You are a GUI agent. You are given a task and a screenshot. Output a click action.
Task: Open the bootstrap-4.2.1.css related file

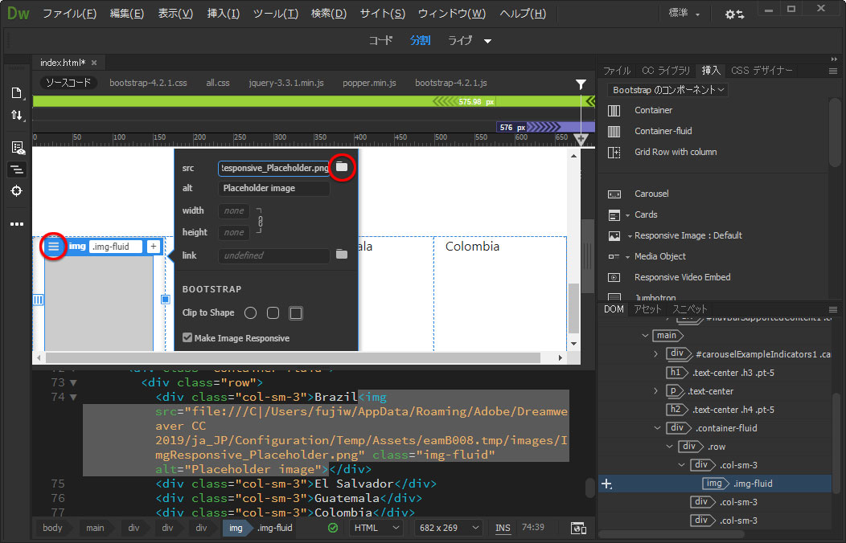[x=148, y=83]
